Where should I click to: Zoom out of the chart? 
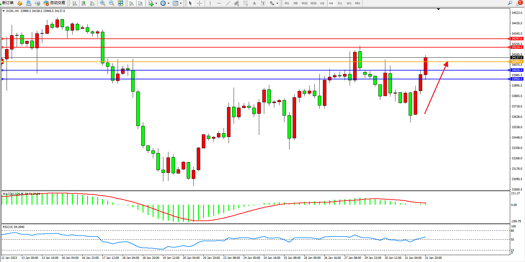112,3
